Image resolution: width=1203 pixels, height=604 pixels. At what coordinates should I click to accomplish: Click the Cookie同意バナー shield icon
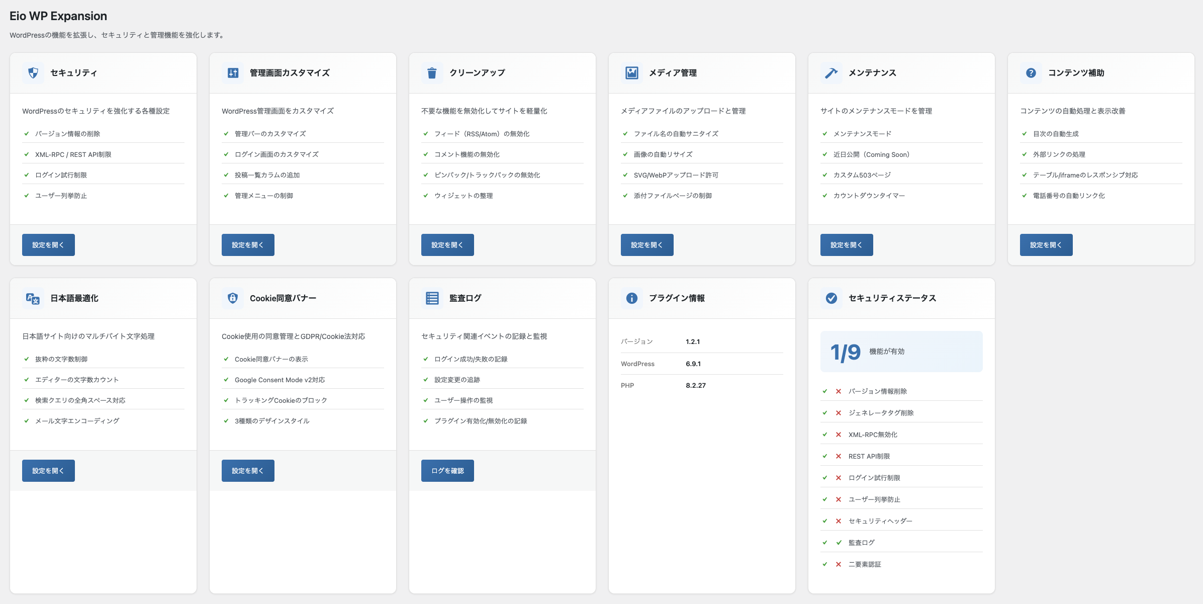(x=232, y=298)
